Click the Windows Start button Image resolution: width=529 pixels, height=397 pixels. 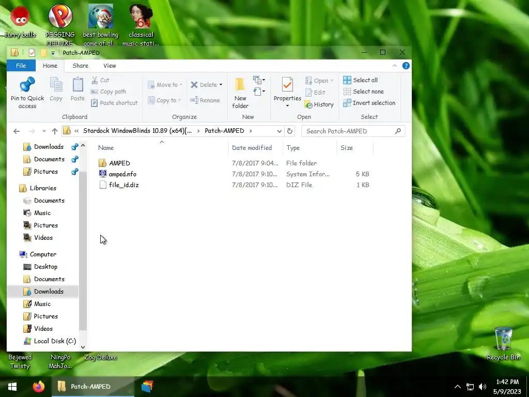click(12, 387)
